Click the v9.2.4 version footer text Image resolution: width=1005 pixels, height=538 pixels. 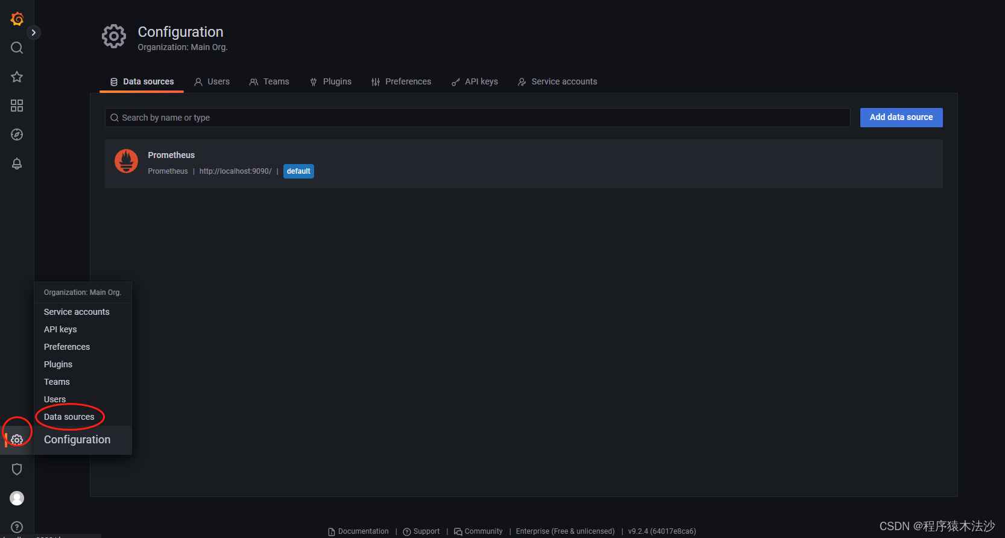tap(662, 531)
